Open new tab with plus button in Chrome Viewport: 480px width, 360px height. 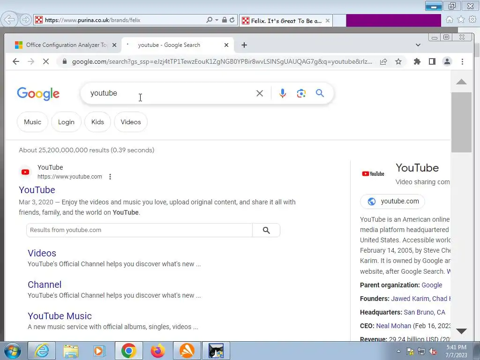point(244,45)
